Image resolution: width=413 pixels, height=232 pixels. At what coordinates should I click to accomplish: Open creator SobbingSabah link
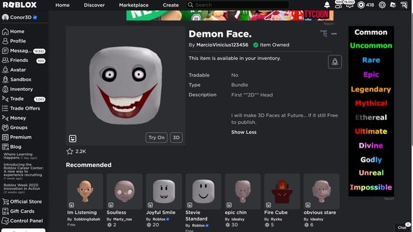coord(87,219)
